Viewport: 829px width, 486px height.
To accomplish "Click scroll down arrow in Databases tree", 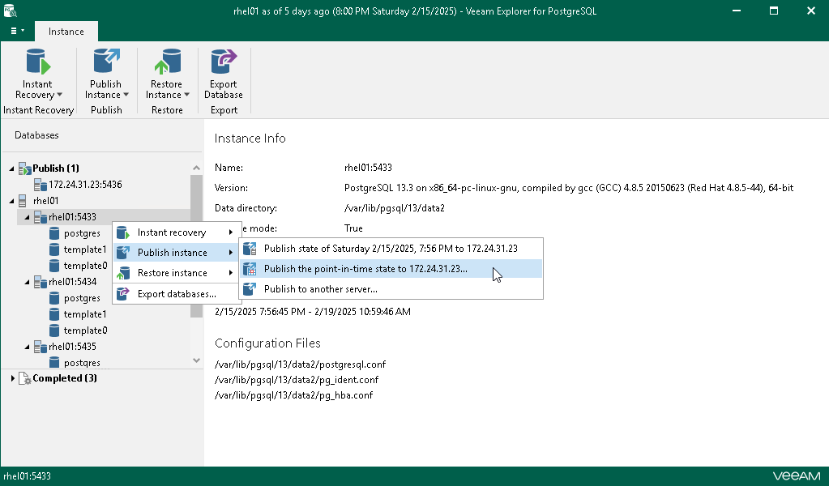I will 197,360.
